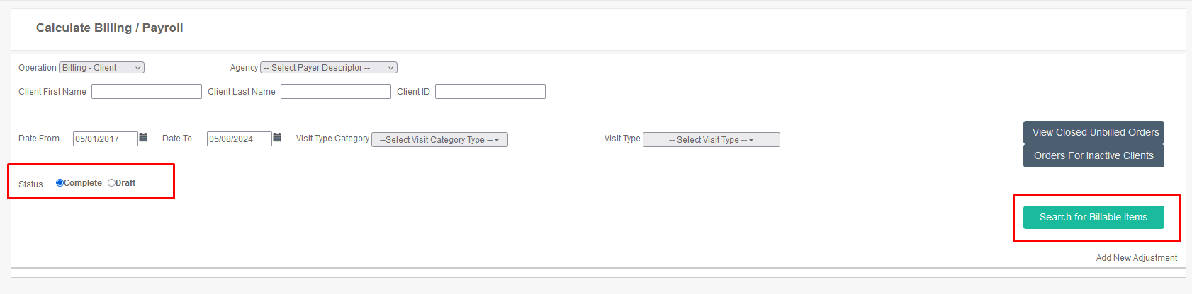Click the Date To field with 05/08/2024

240,139
